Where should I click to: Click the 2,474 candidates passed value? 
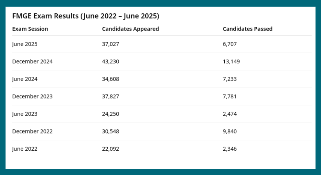[x=230, y=114]
